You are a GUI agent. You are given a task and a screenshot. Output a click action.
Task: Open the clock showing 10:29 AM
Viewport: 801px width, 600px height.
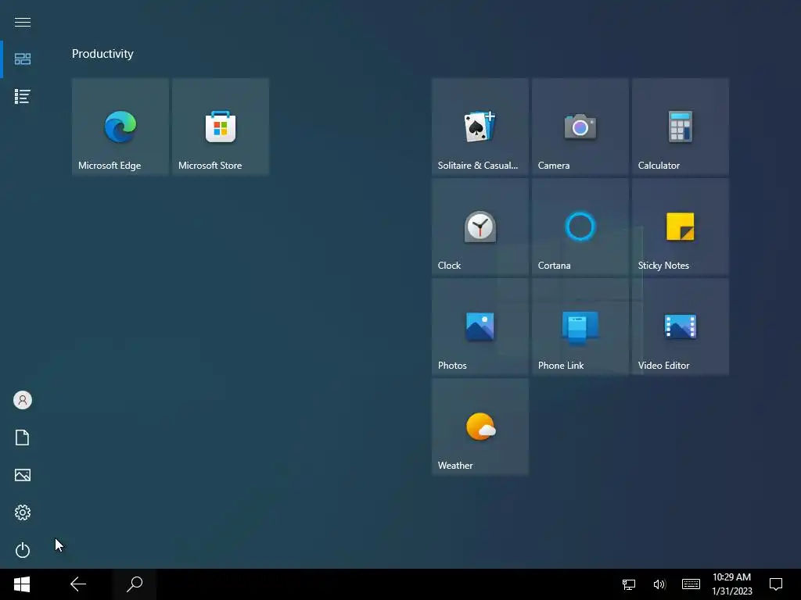[x=732, y=584]
